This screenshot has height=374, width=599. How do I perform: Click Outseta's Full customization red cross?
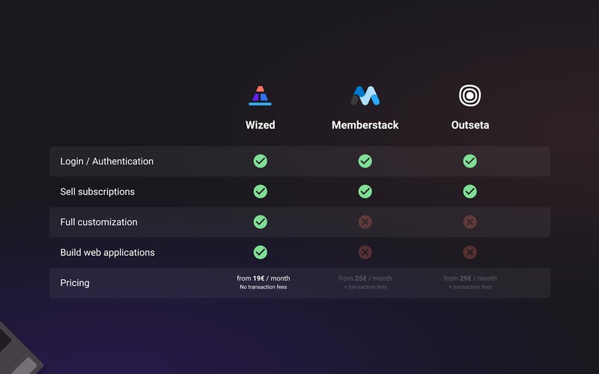tap(470, 222)
